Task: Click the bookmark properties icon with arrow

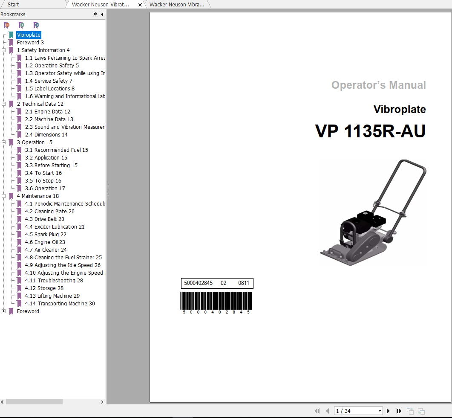Action: click(36, 25)
